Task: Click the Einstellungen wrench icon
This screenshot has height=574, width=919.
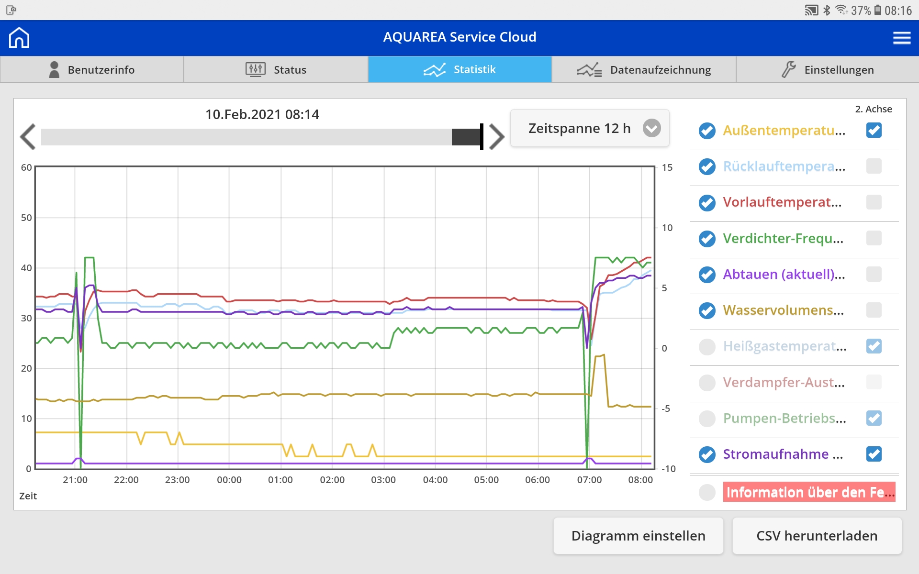Action: 788,69
